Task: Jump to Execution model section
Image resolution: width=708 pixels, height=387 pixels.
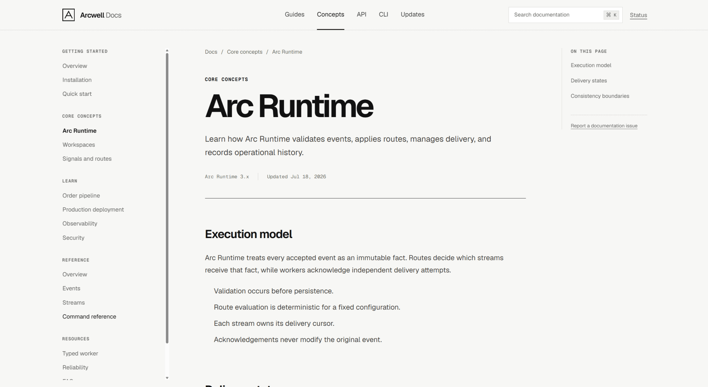Action: pyautogui.click(x=591, y=65)
